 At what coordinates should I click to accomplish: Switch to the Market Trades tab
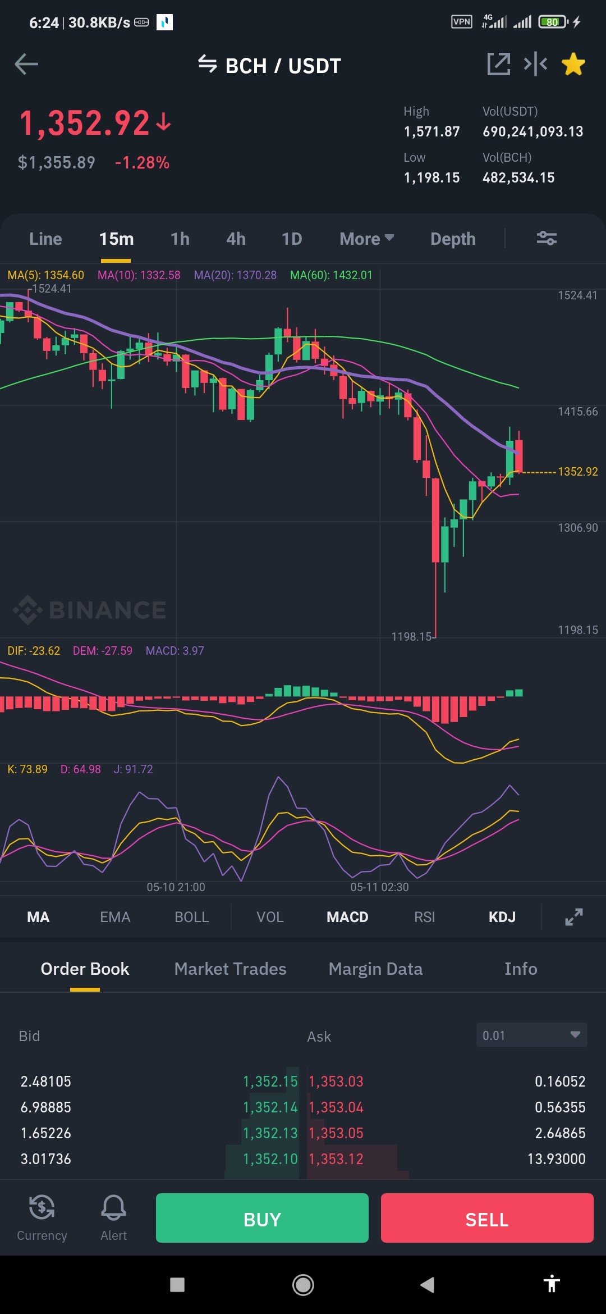(230, 969)
